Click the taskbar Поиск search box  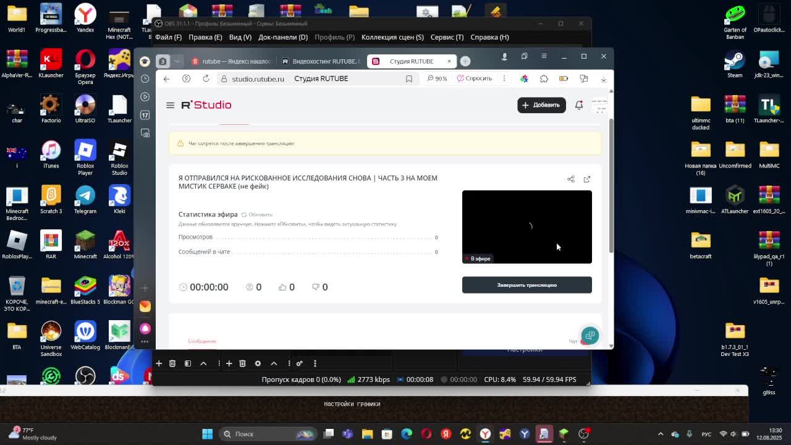(268, 434)
